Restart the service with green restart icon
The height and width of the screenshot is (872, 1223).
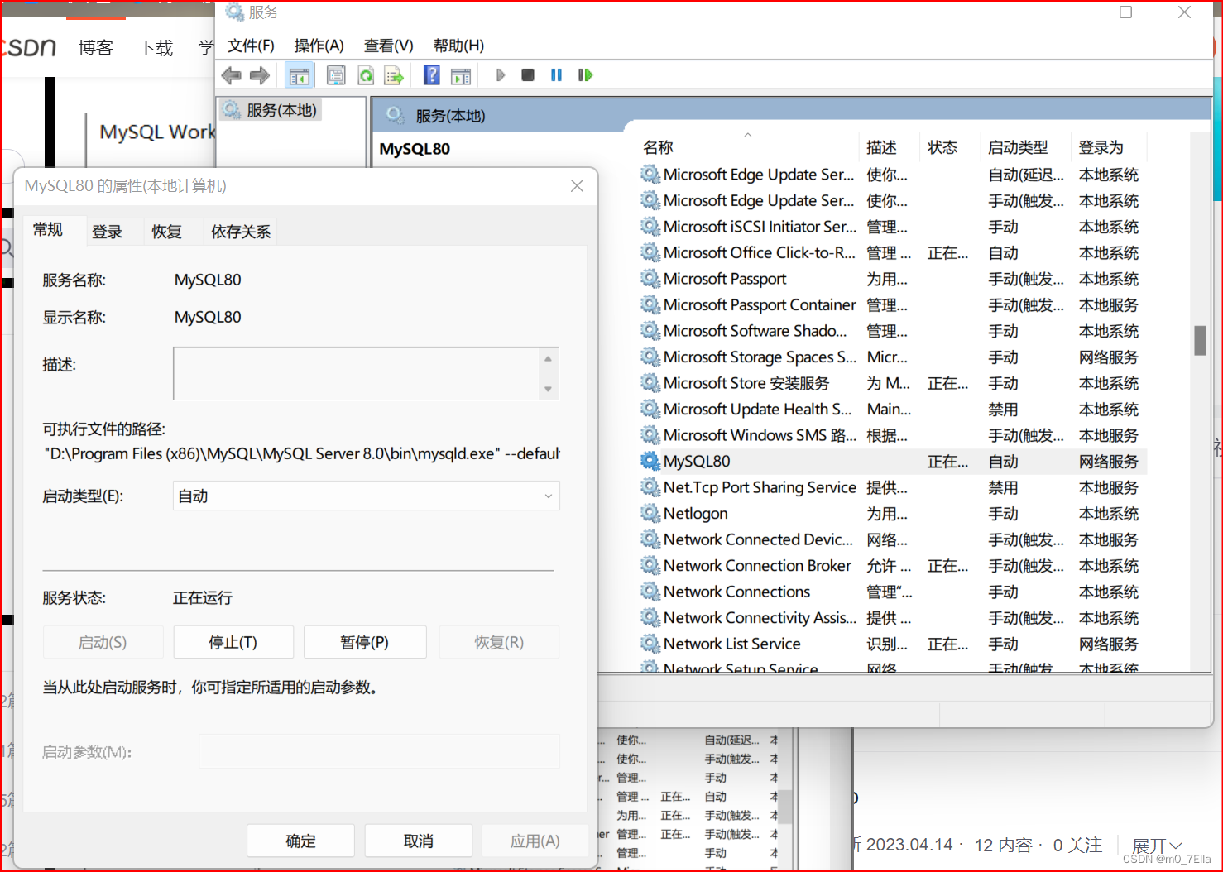click(586, 75)
